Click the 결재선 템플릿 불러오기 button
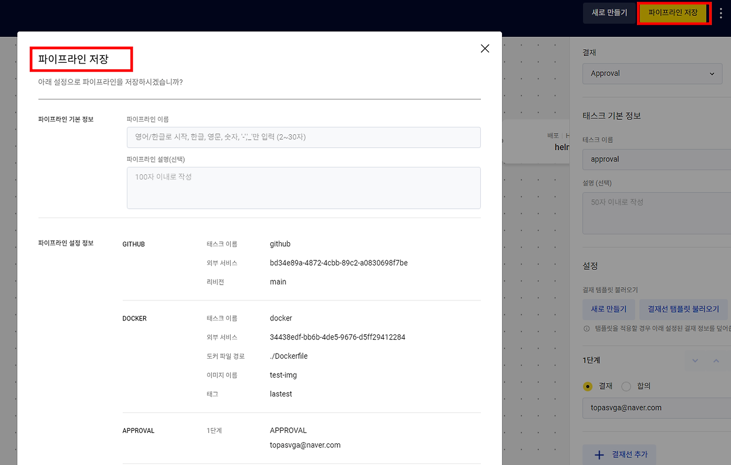Image resolution: width=731 pixels, height=465 pixels. [x=683, y=309]
